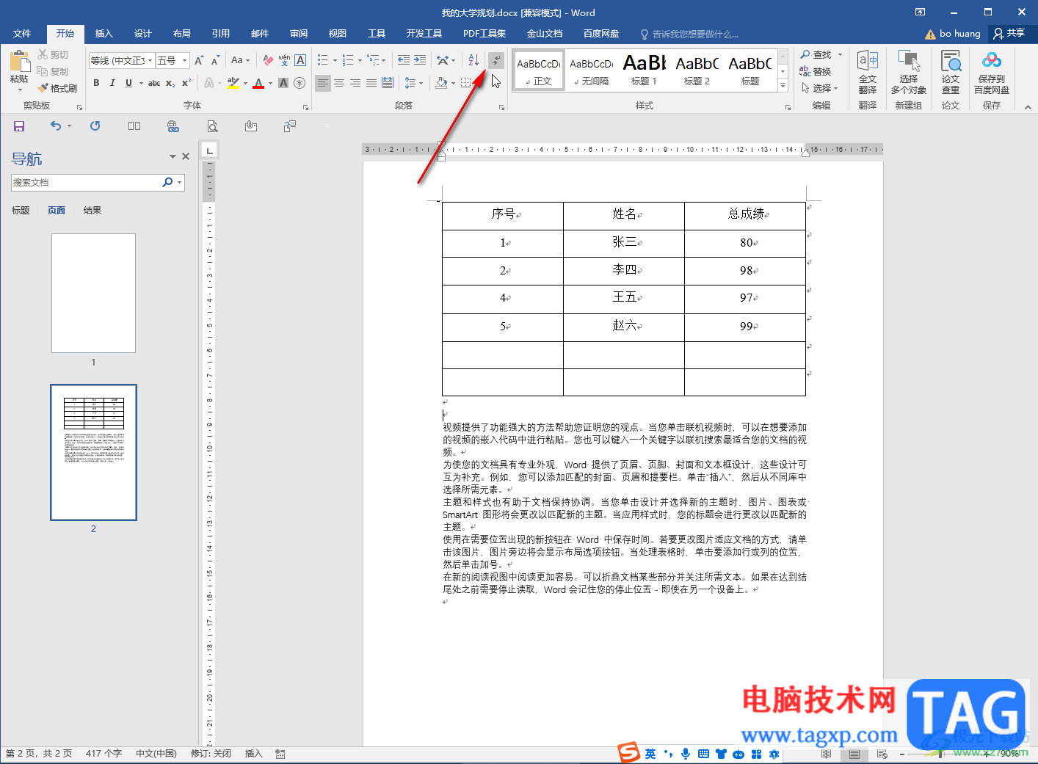Open navigation search options dropdown
This screenshot has height=764, width=1038.
click(179, 183)
